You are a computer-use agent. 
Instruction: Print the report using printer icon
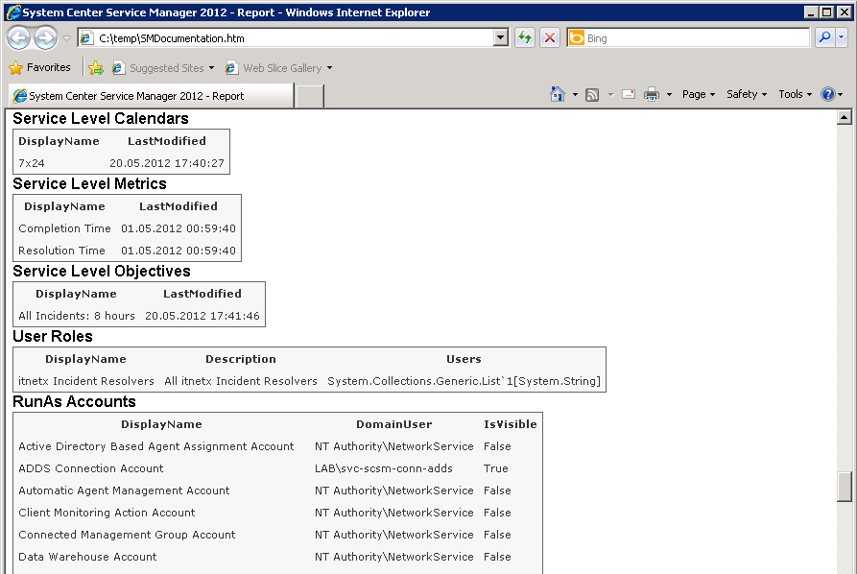[652, 94]
